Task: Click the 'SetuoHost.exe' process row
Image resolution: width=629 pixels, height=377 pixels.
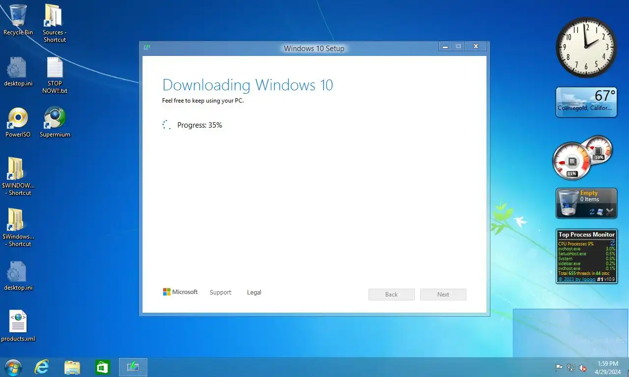Action: click(586, 254)
